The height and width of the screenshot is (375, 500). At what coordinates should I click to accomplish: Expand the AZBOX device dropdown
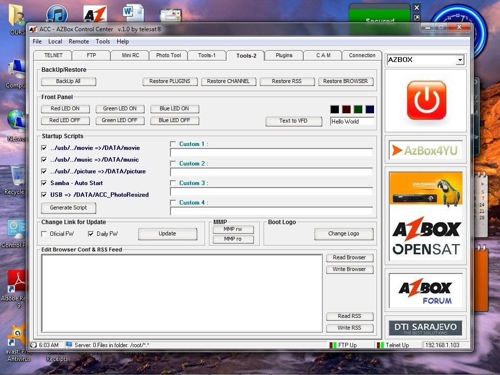click(460, 60)
